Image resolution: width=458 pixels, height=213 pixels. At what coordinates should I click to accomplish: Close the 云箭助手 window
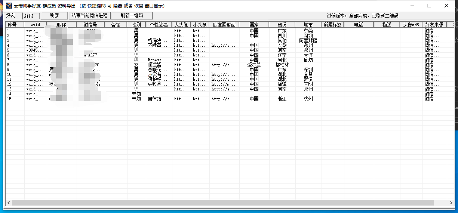coord(446,6)
